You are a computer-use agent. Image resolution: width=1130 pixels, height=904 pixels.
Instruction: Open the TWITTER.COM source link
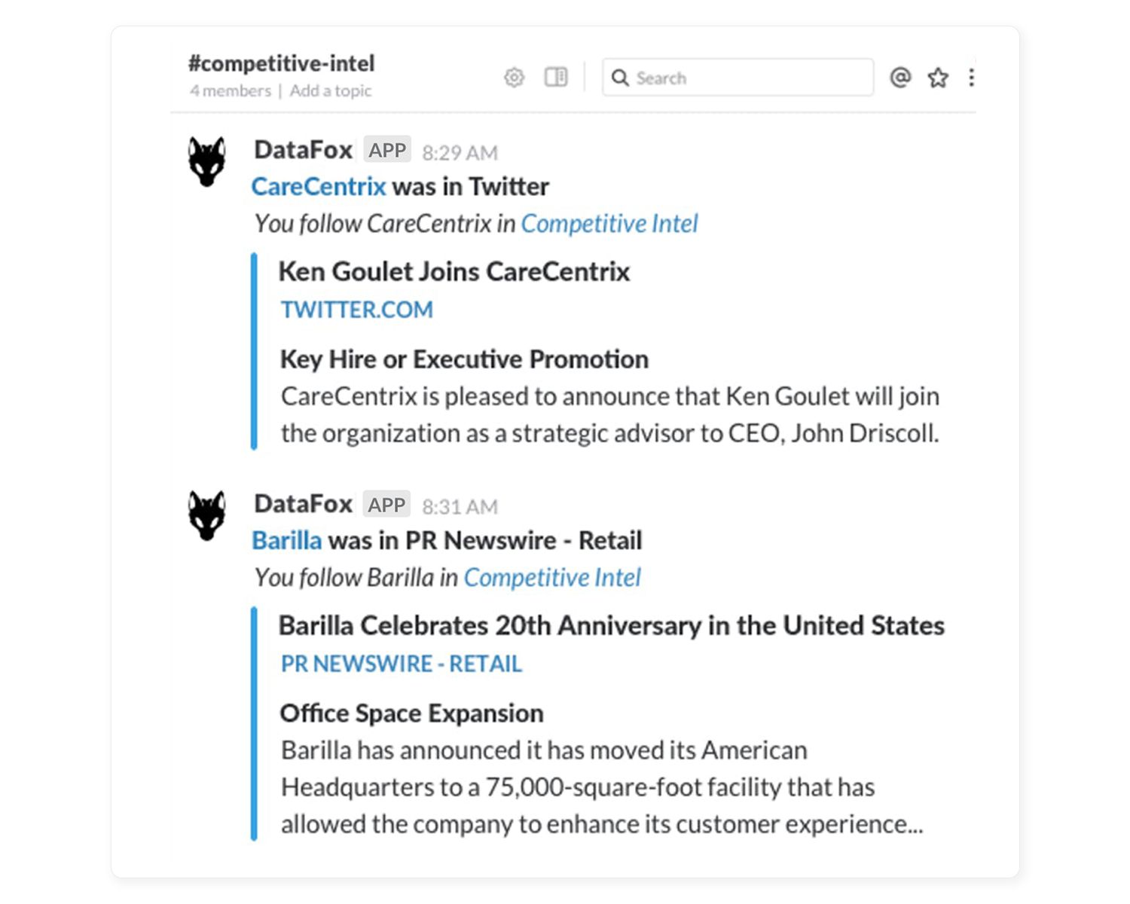(357, 310)
